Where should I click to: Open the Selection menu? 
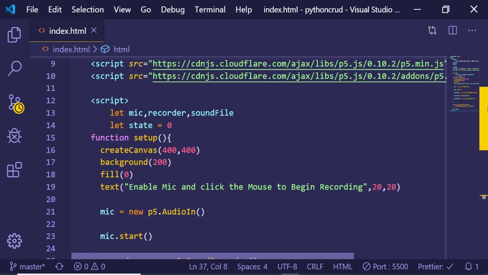(x=87, y=10)
